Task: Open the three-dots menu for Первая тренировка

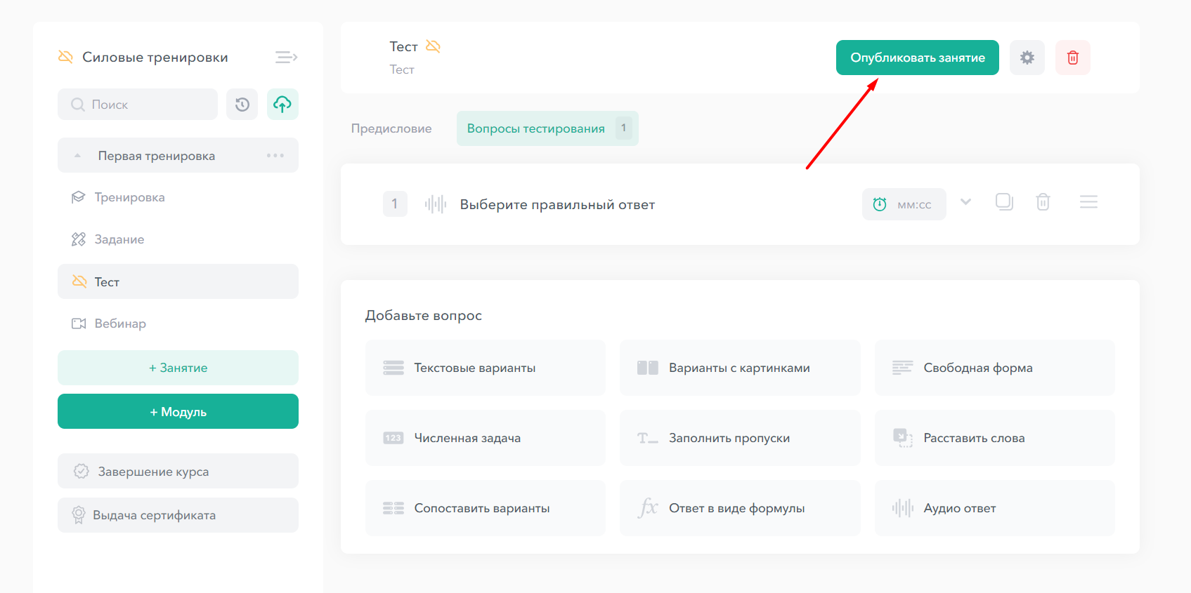Action: click(275, 155)
